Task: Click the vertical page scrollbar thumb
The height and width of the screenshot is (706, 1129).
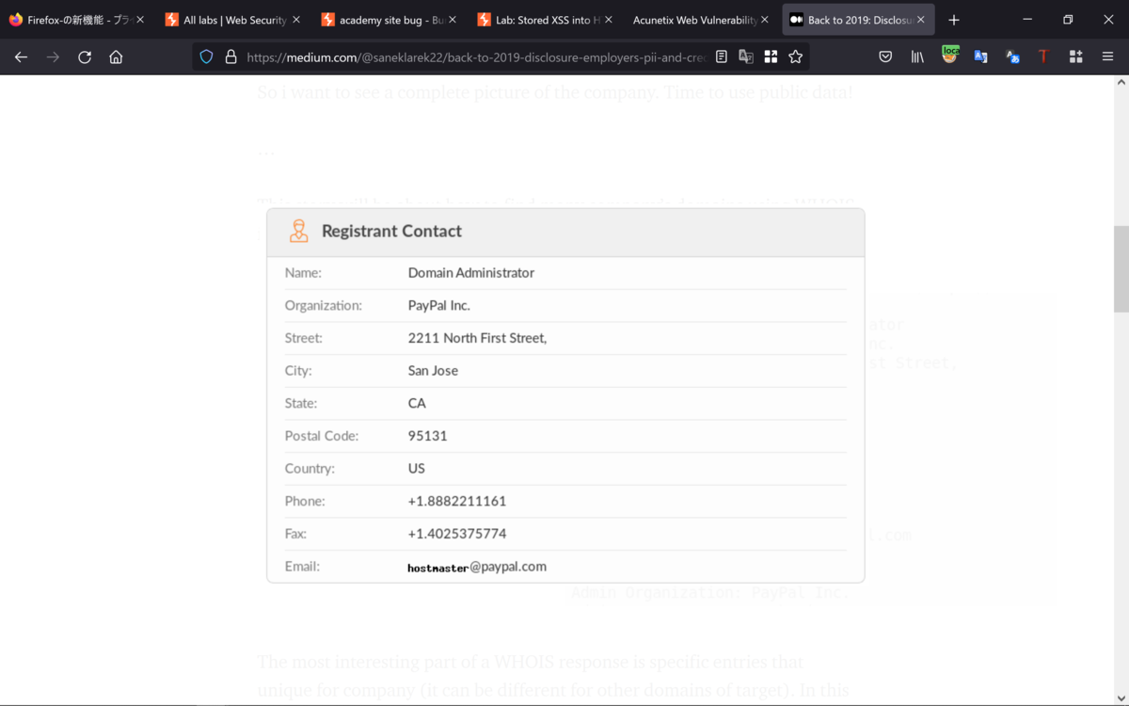Action: [x=1121, y=268]
